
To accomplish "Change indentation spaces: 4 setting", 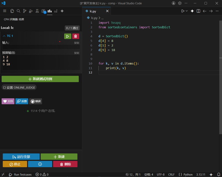I will tap(149, 174).
